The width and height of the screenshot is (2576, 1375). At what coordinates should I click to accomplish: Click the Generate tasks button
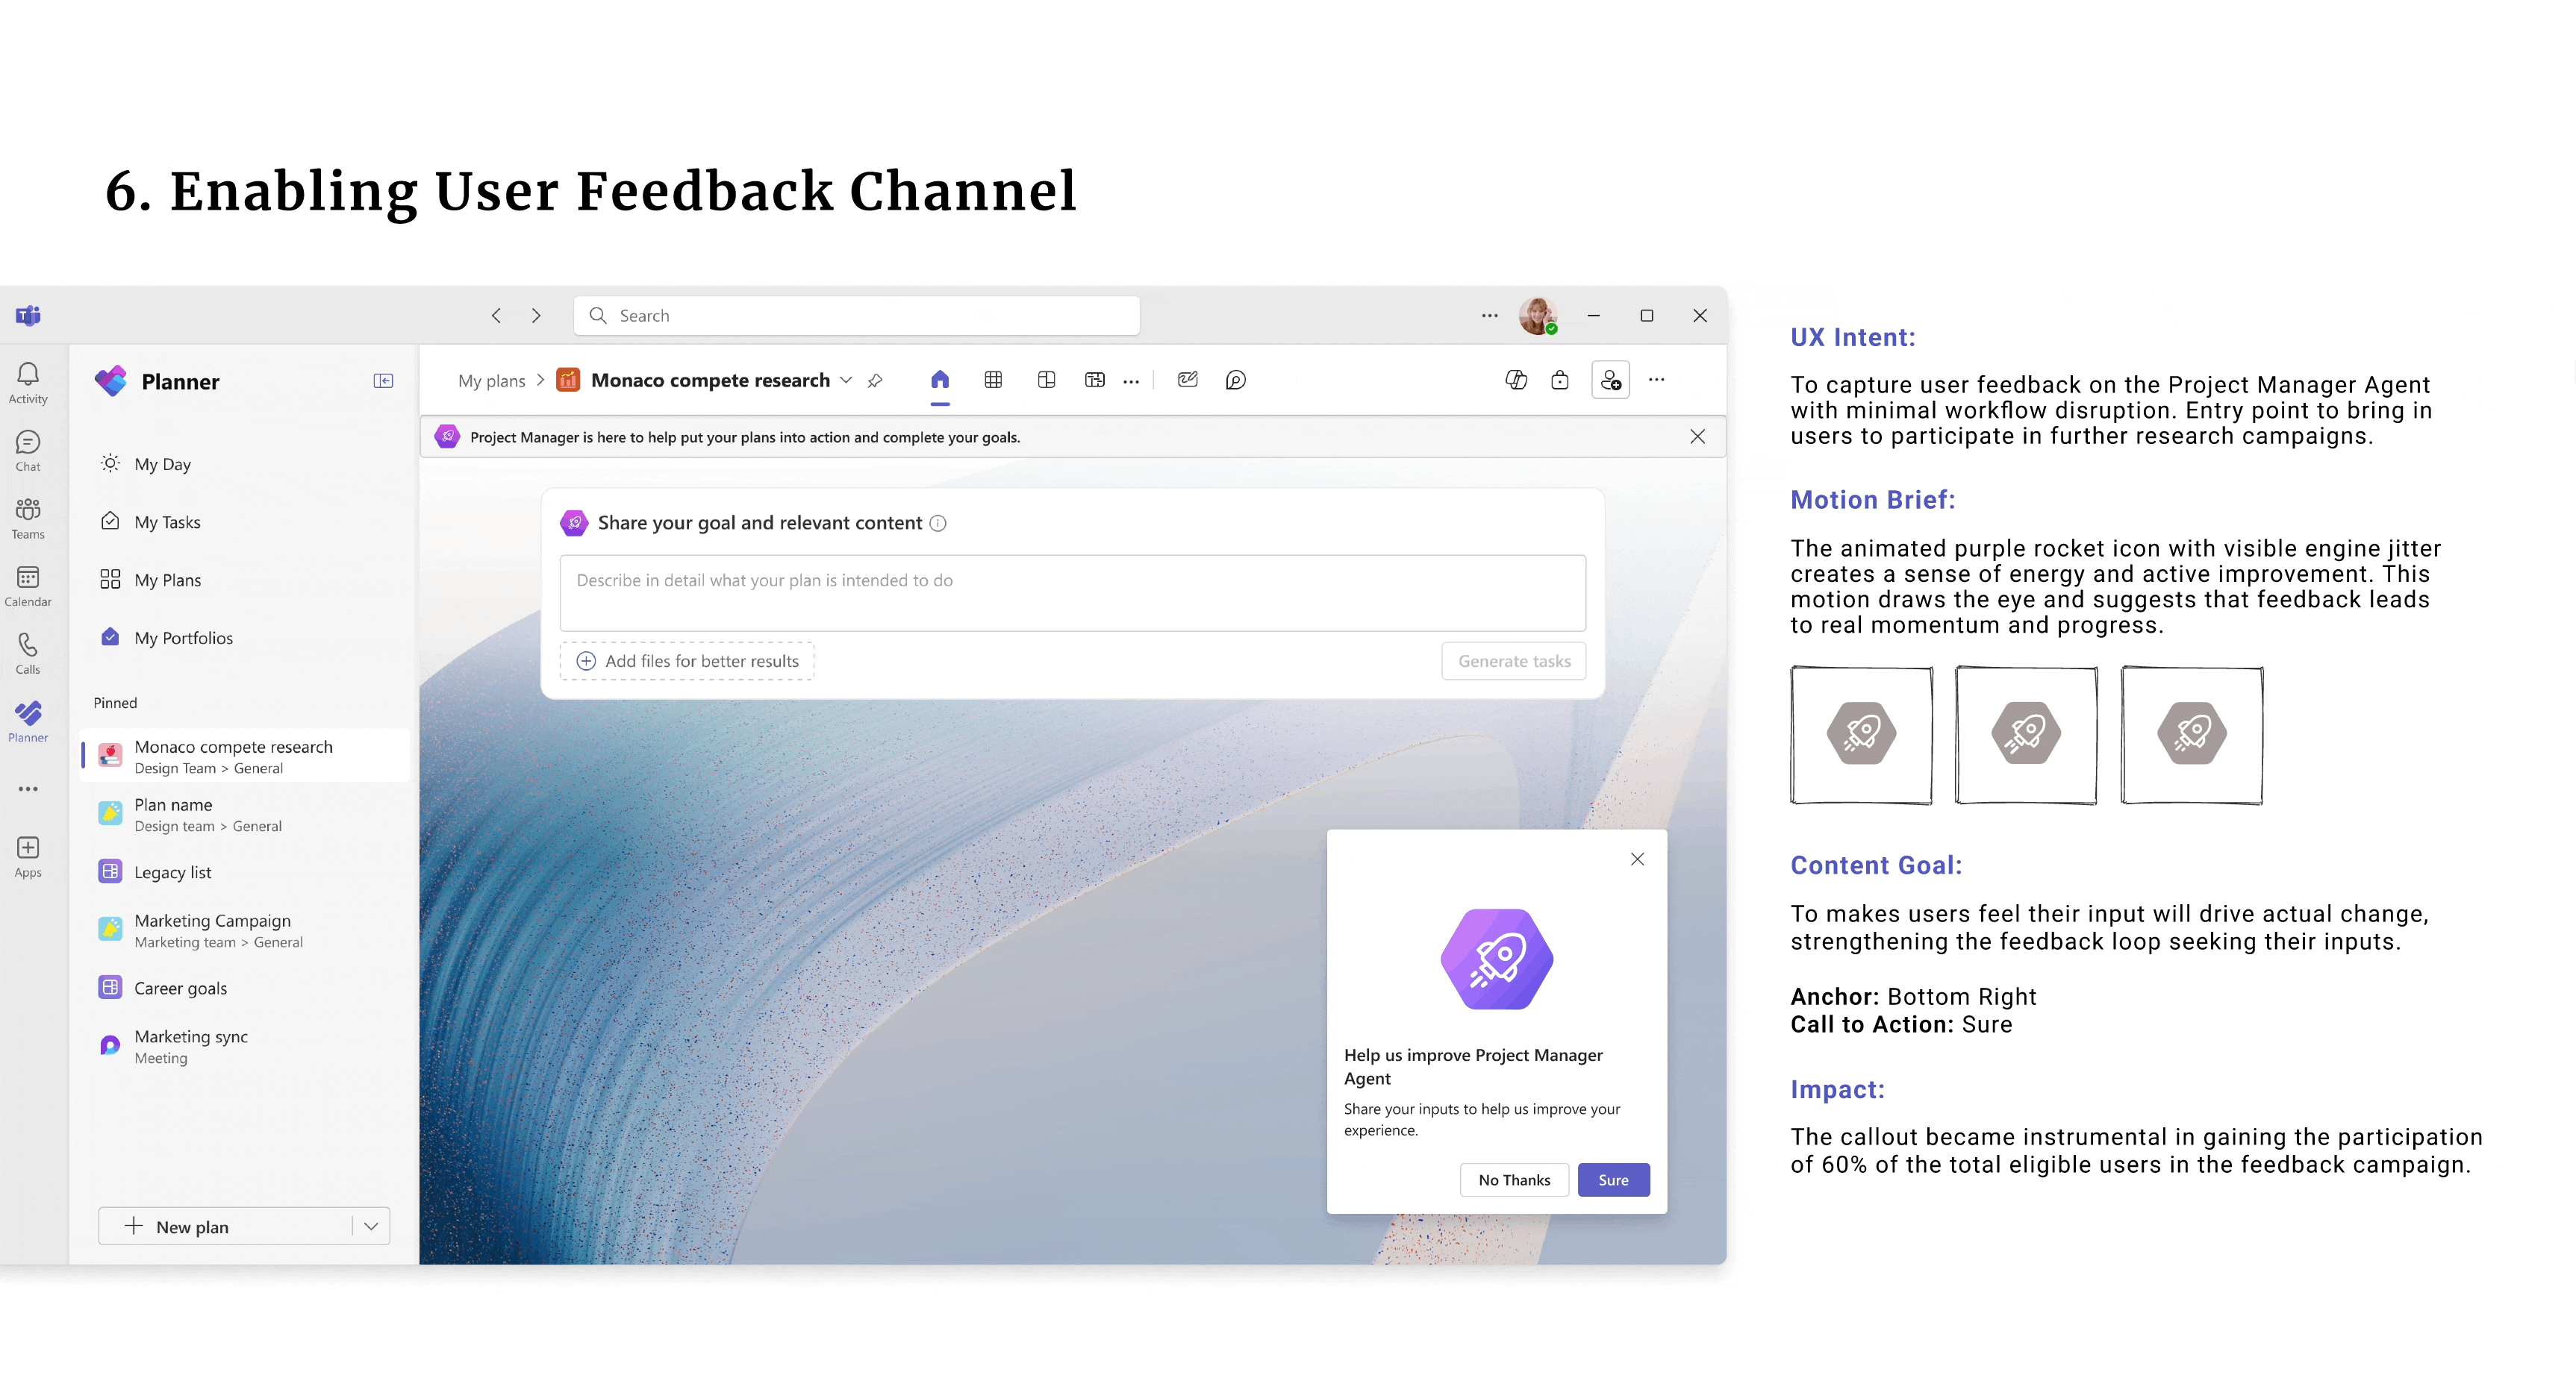1514,660
